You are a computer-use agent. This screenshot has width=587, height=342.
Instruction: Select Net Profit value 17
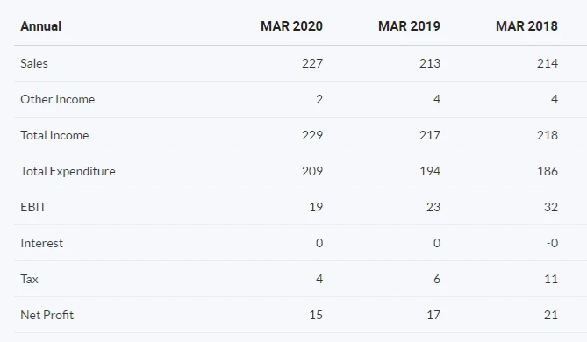[433, 315]
